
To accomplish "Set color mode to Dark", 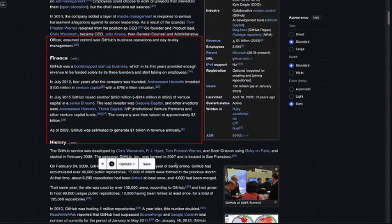I will point(291,104).
